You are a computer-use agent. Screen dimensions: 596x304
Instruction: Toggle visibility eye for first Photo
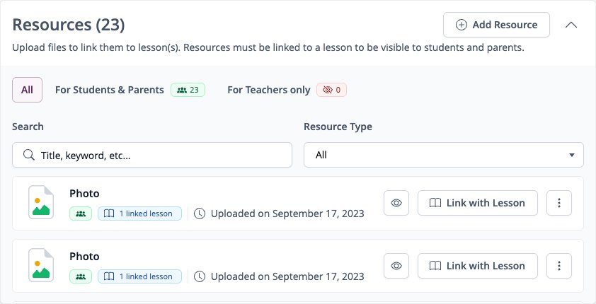tap(396, 203)
